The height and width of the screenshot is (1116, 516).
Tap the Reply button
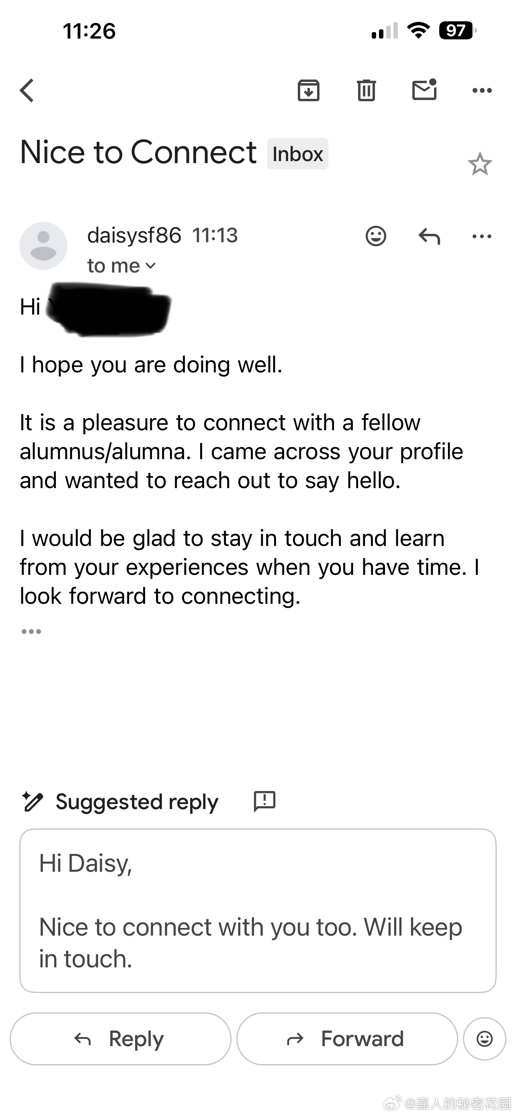(x=121, y=1038)
